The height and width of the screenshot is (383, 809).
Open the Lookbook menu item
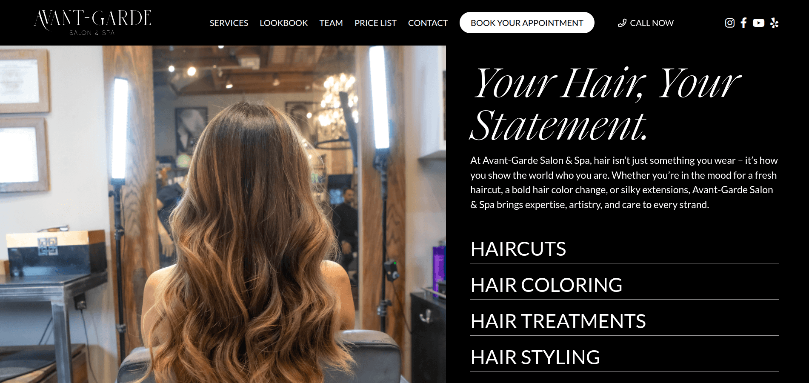284,23
